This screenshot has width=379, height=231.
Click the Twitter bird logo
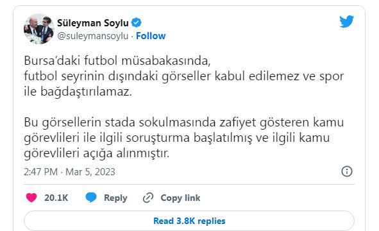346,22
